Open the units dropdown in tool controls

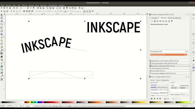click(79, 11)
